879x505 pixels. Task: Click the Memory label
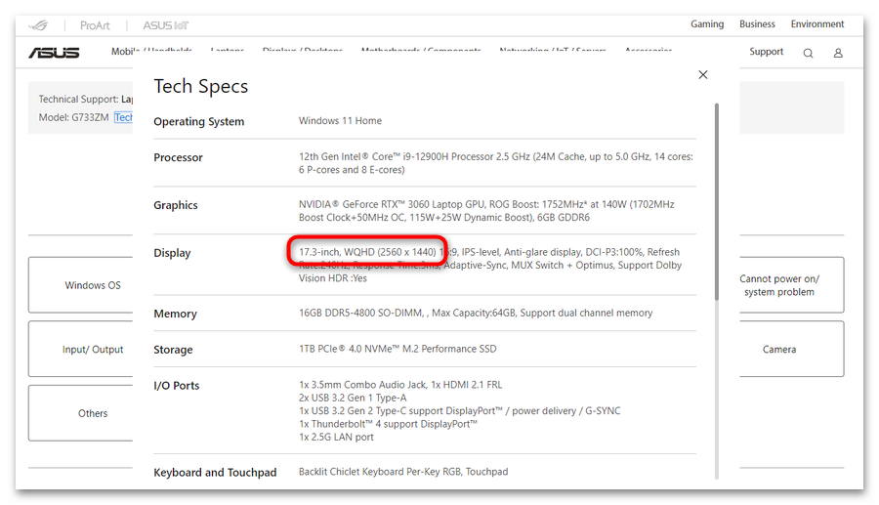175,314
